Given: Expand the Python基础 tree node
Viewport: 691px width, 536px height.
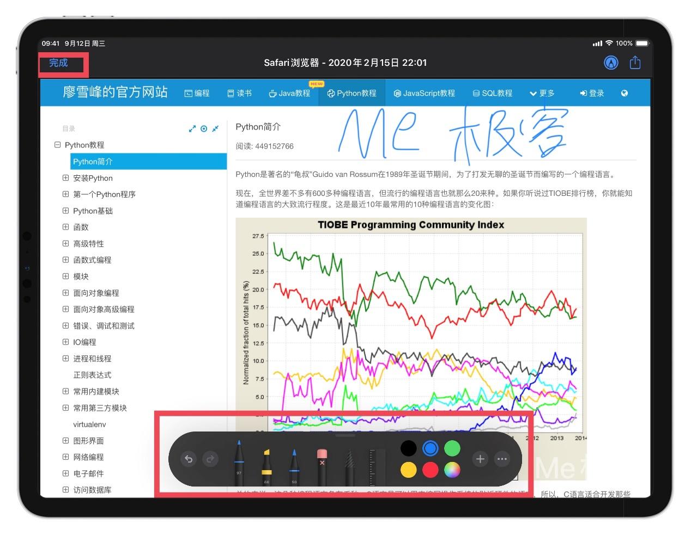Looking at the screenshot, I should click(x=65, y=211).
